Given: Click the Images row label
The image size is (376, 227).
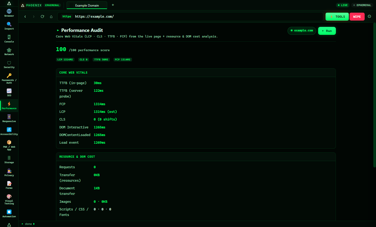Looking at the screenshot, I should click(65, 202).
